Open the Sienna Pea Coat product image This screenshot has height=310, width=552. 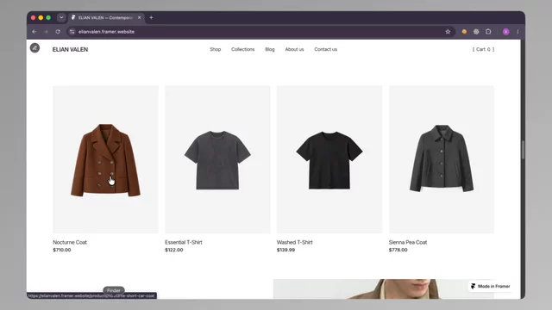coord(442,159)
